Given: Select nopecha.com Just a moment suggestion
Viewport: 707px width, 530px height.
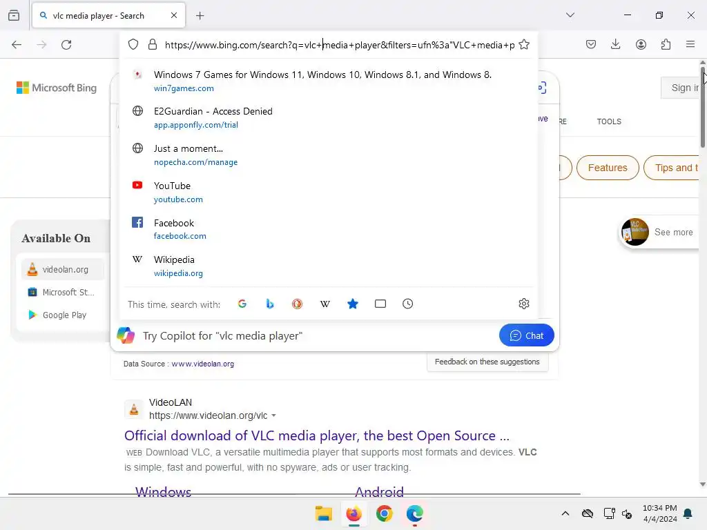Looking at the screenshot, I should click(329, 155).
